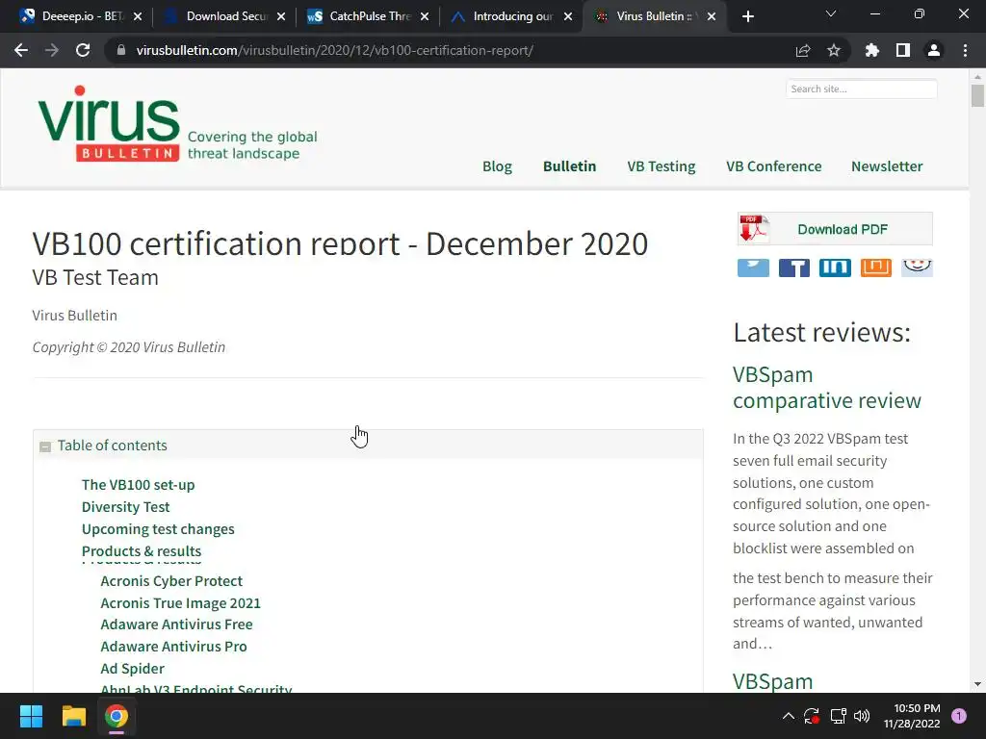Share this page via address bar icon

tap(803, 50)
